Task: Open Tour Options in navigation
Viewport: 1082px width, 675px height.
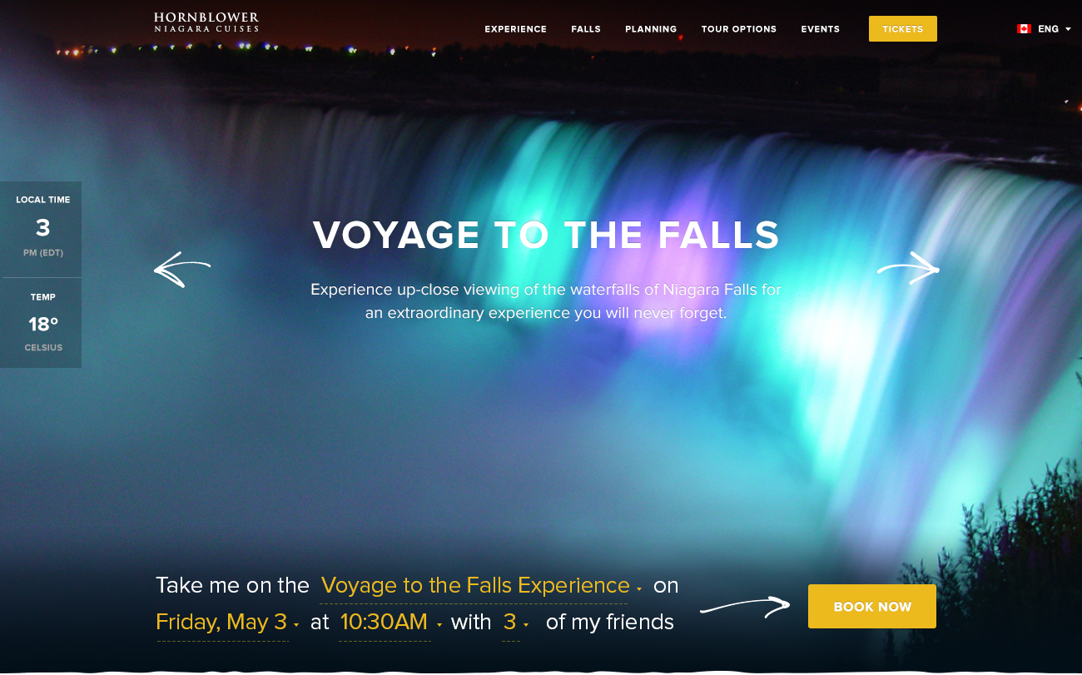Action: (x=739, y=29)
